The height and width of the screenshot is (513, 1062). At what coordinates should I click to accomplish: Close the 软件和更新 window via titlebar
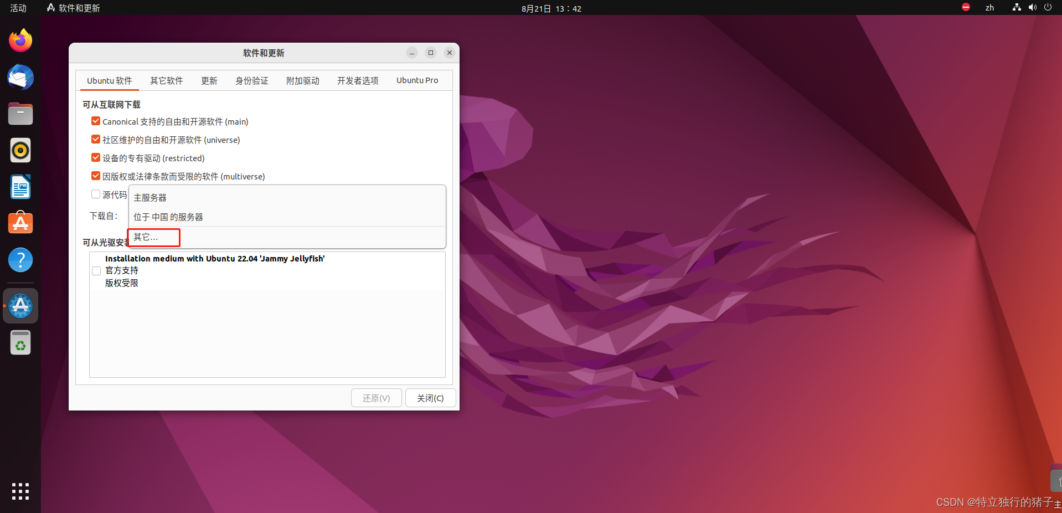(450, 53)
